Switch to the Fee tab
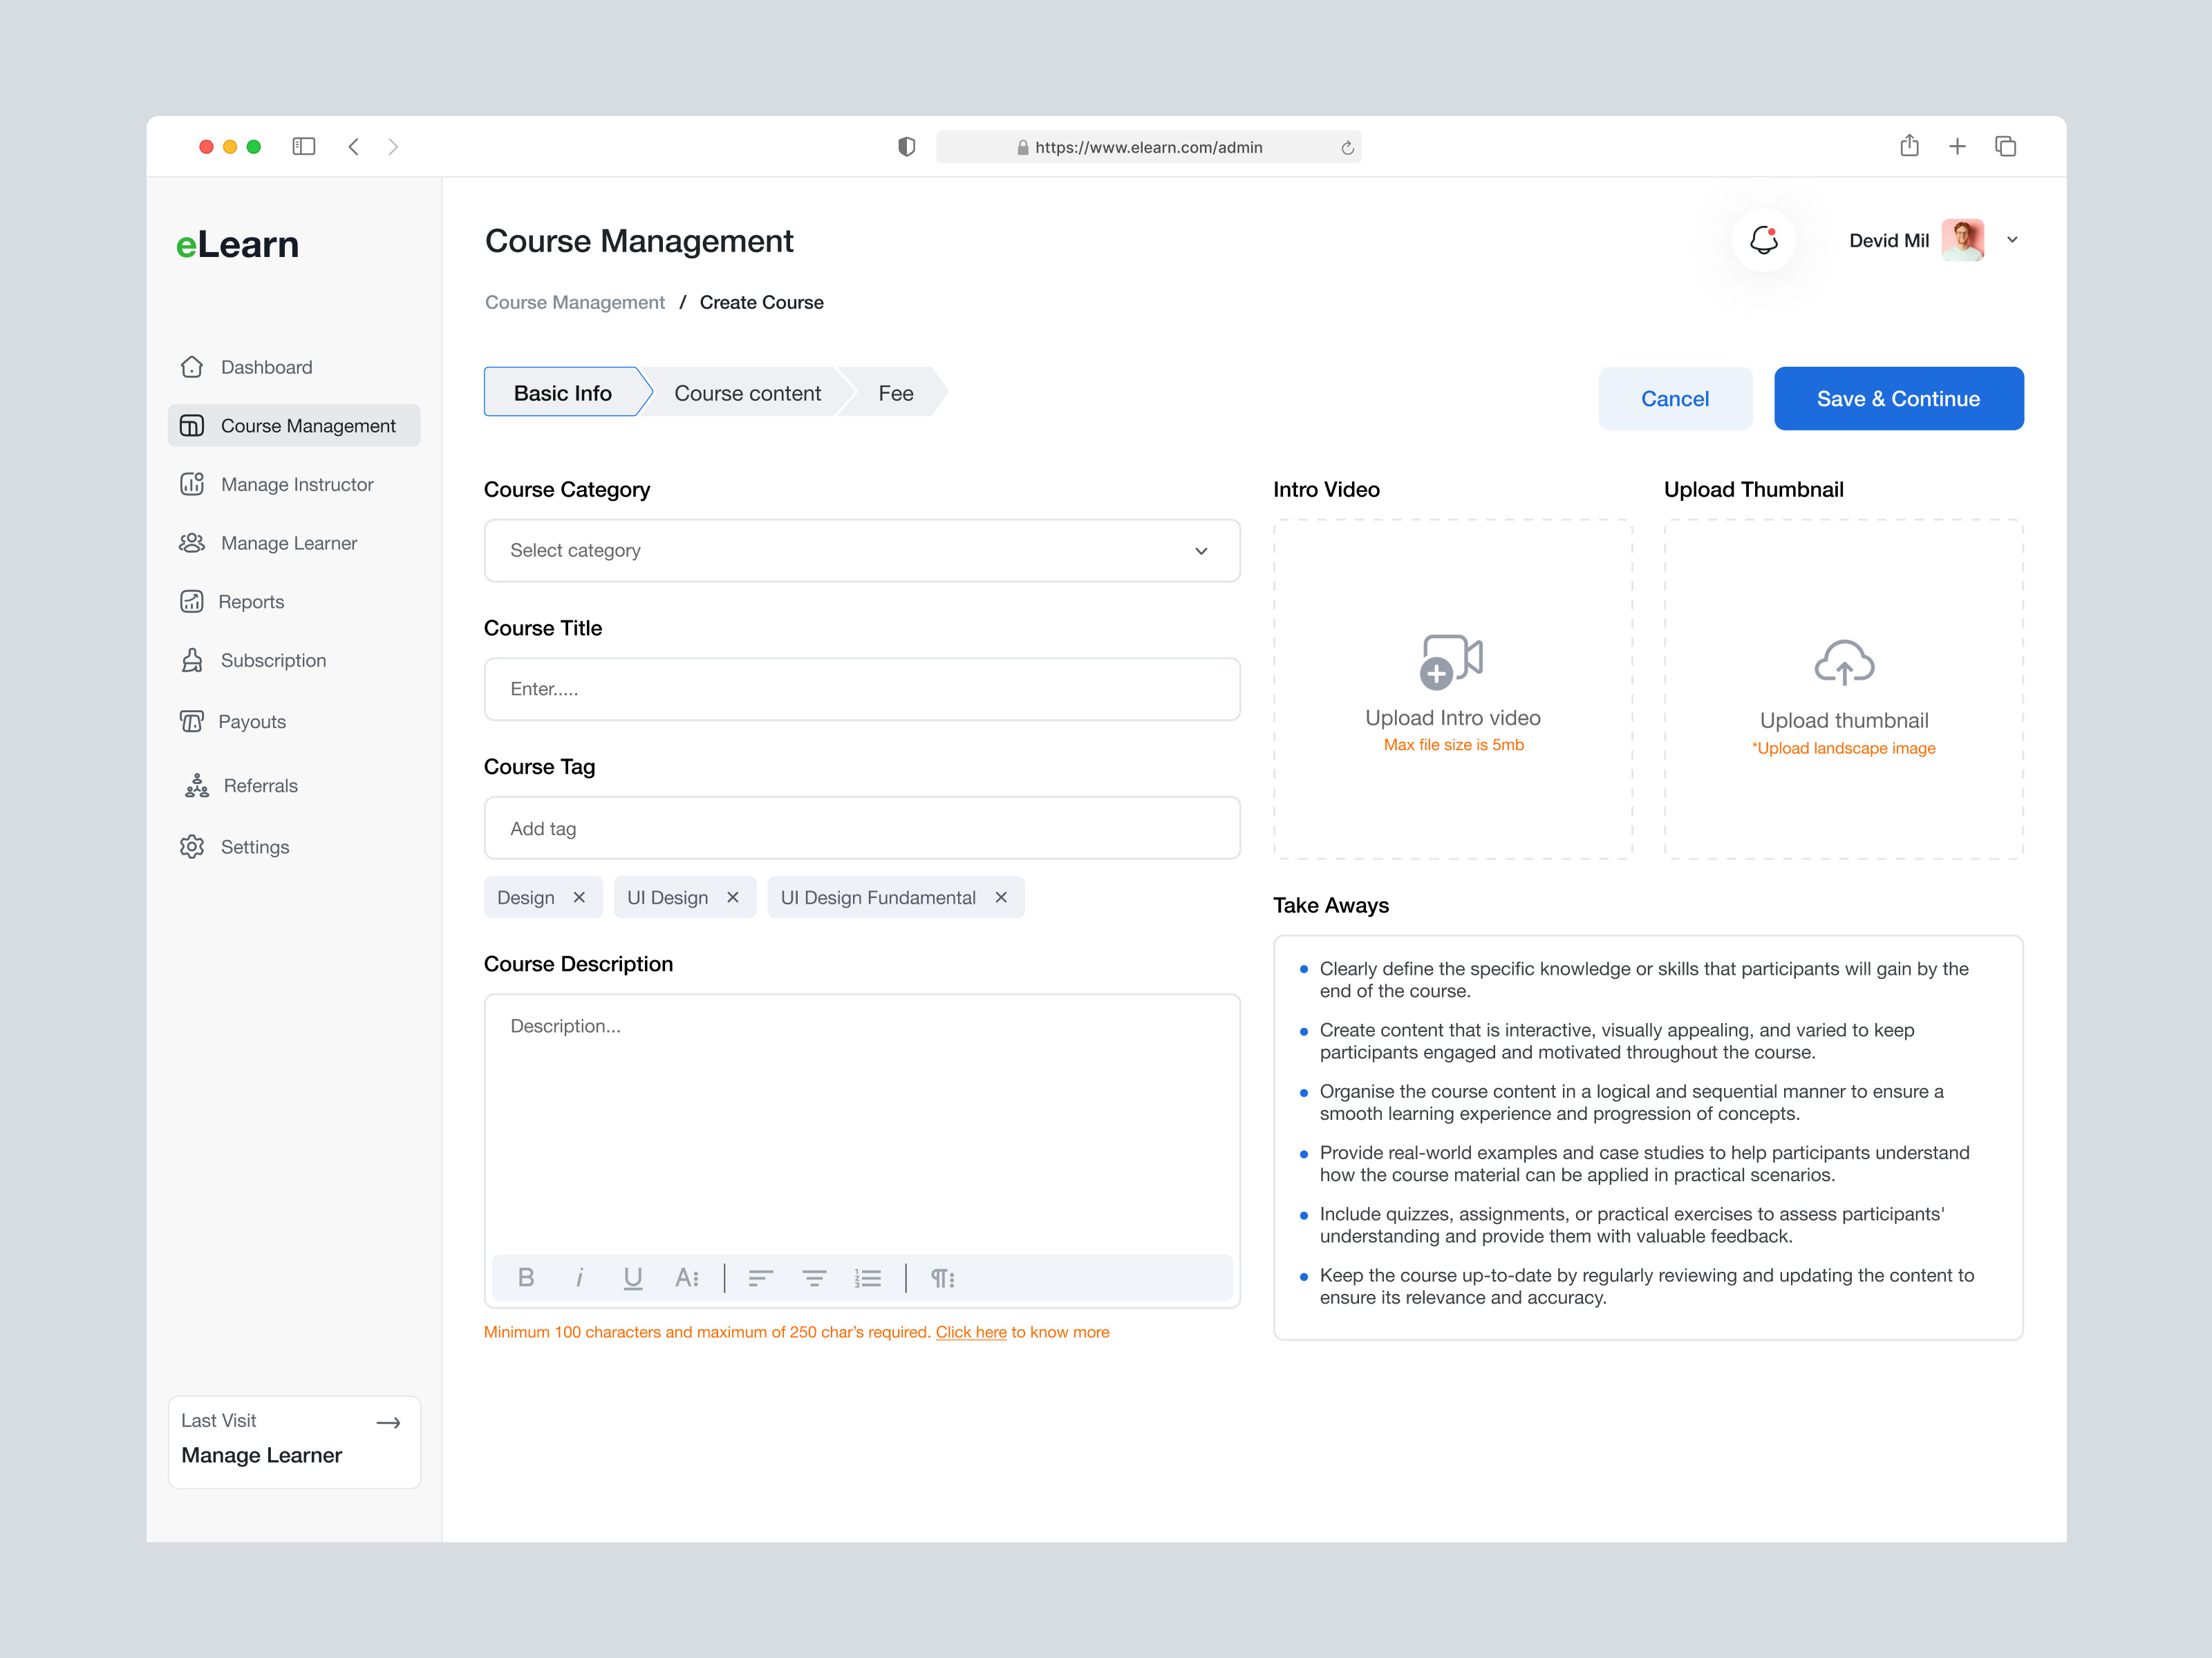Image resolution: width=2212 pixels, height=1658 pixels. pos(894,392)
